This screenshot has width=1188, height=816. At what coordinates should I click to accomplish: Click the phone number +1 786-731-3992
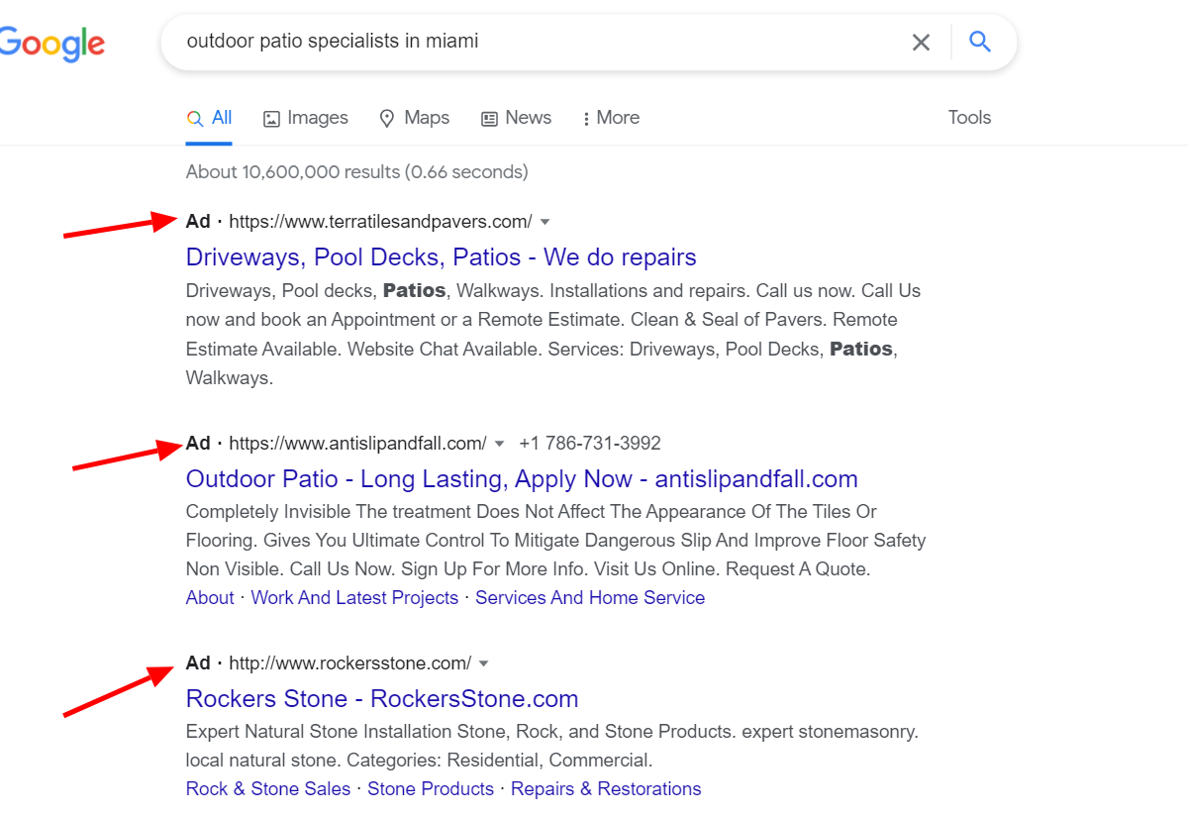590,444
